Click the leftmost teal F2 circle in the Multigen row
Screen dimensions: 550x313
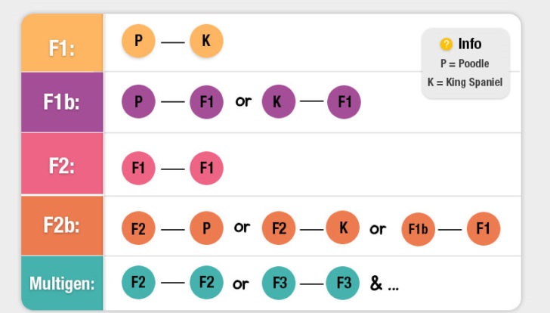click(x=138, y=284)
